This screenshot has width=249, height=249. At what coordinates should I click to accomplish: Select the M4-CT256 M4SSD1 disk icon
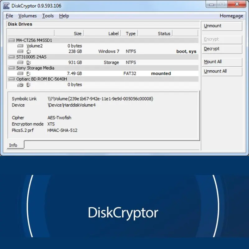(12, 40)
